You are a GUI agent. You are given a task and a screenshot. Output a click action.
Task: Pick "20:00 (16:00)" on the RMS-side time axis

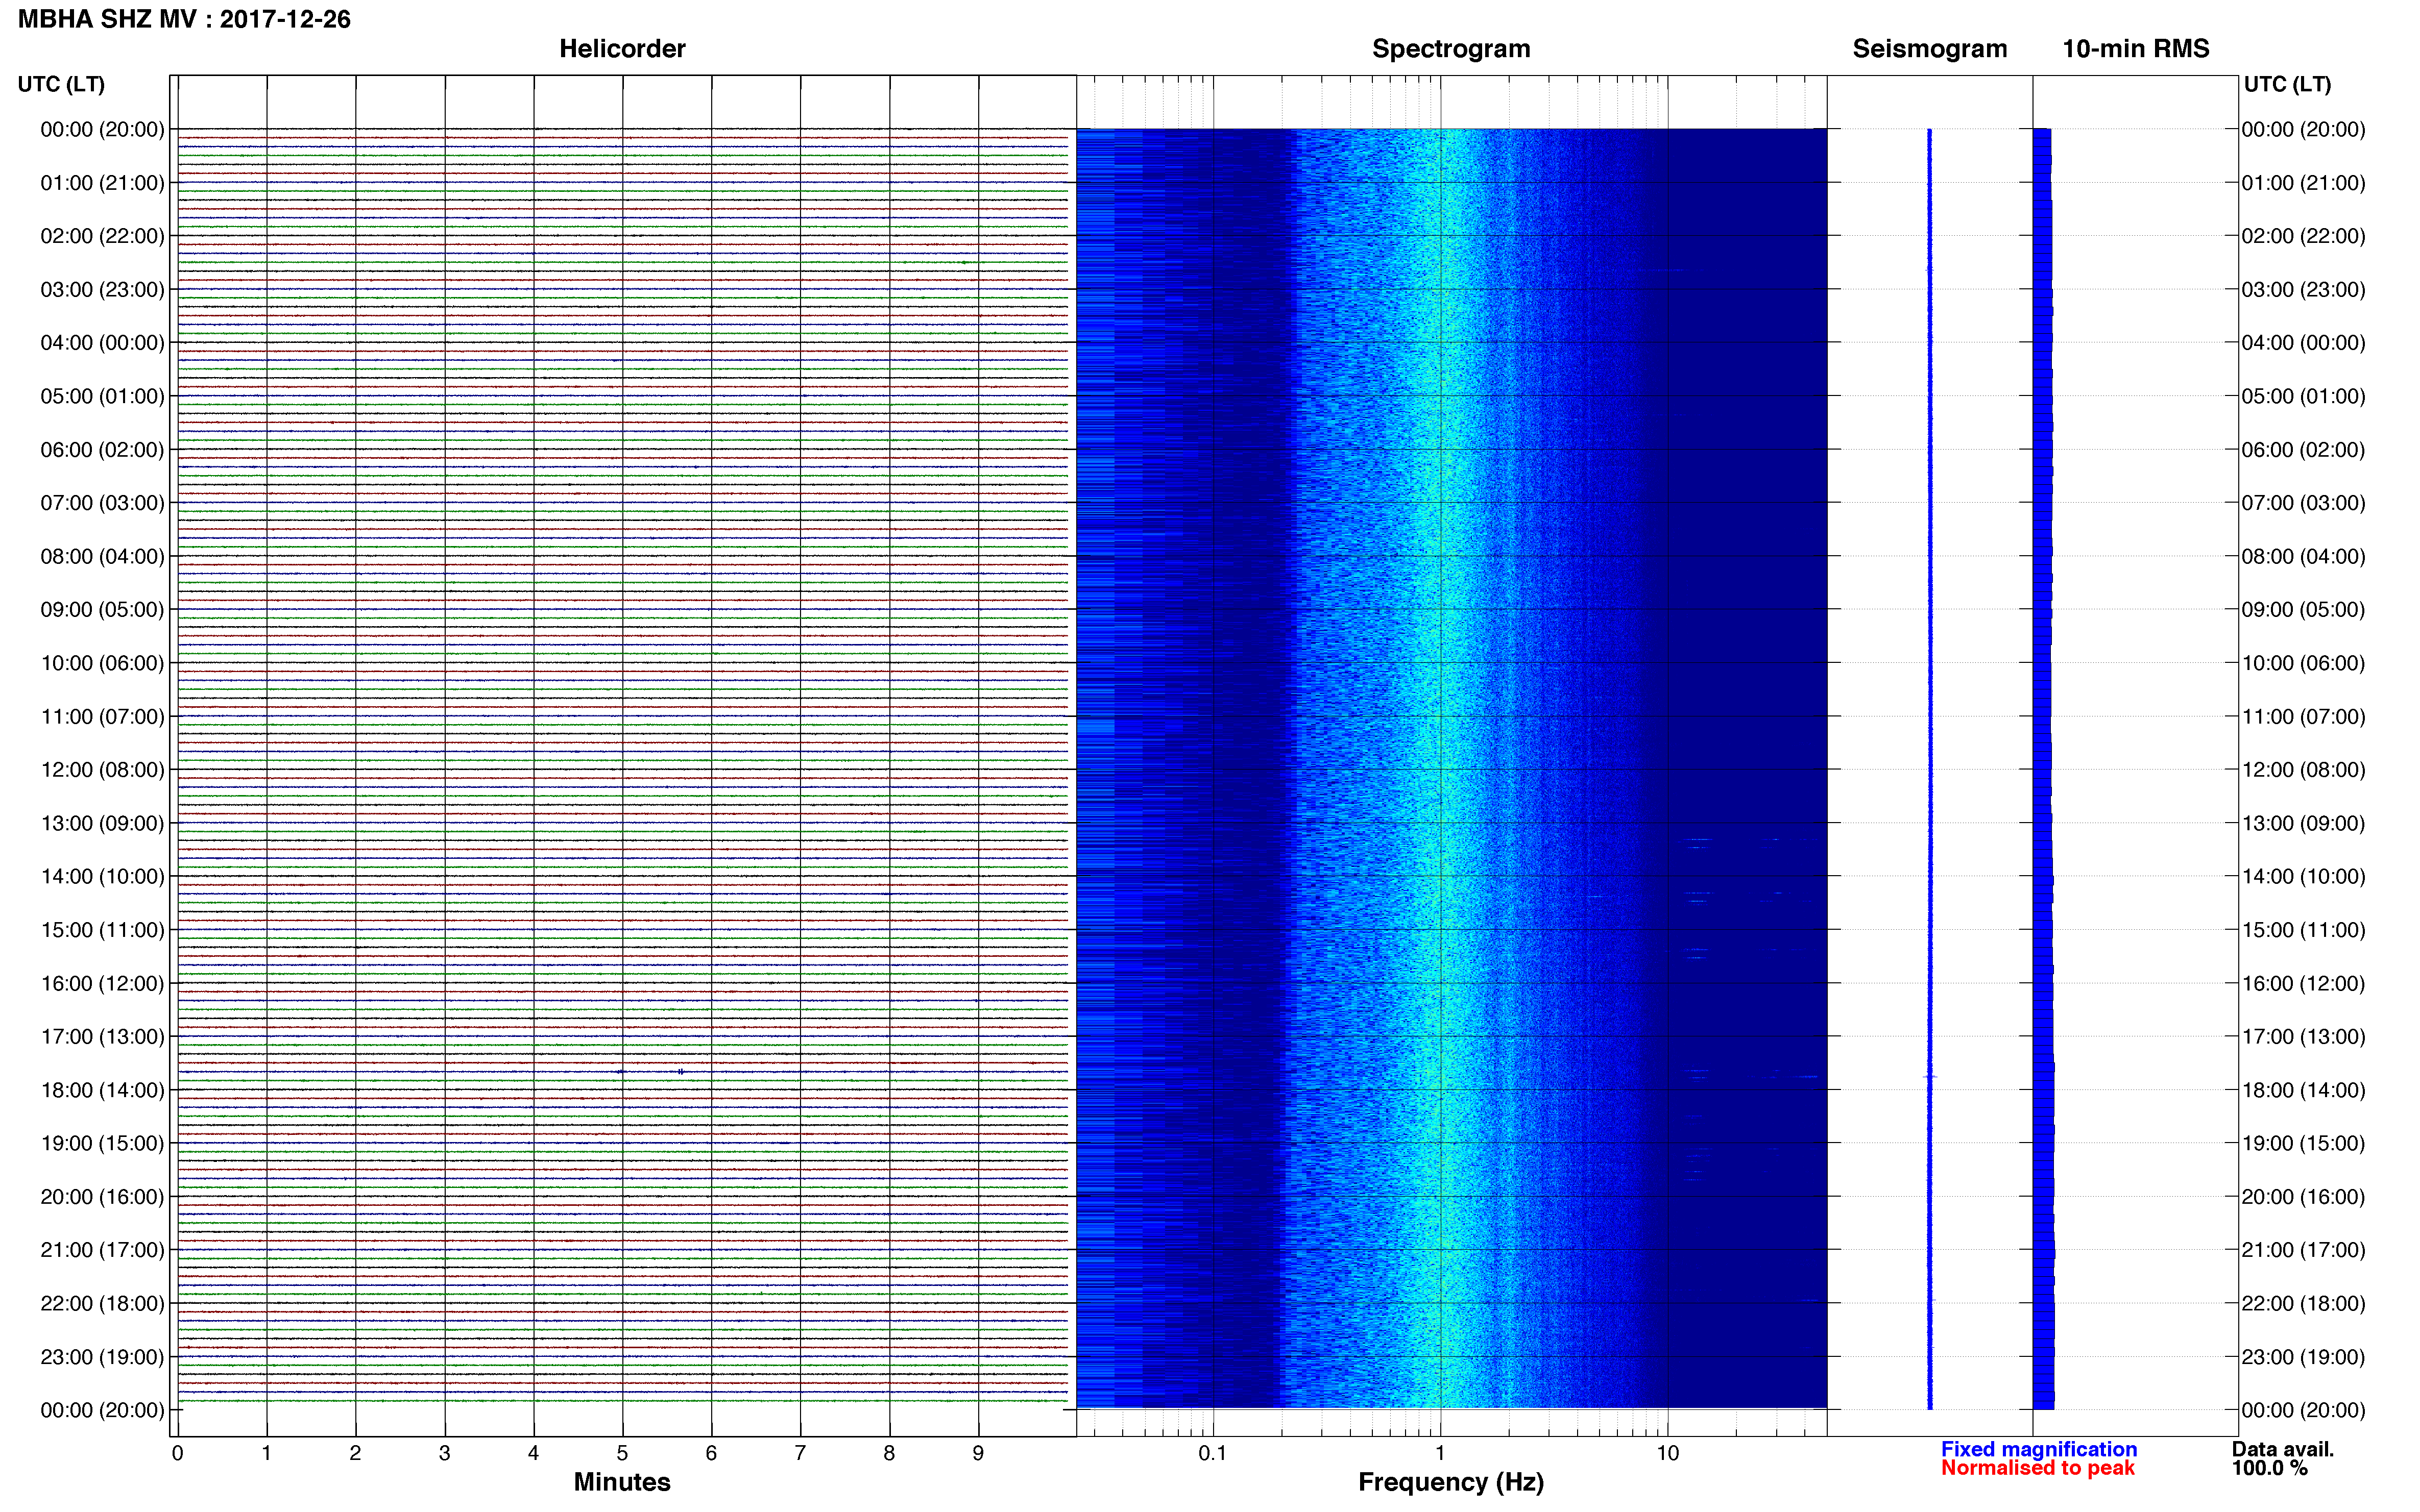[2303, 1197]
